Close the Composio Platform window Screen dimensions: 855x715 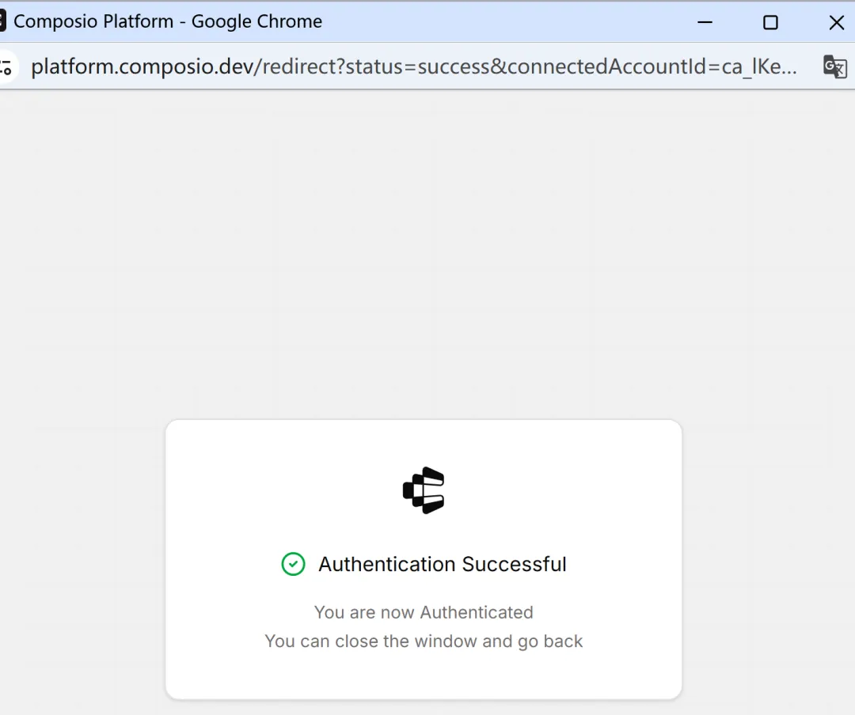click(836, 22)
